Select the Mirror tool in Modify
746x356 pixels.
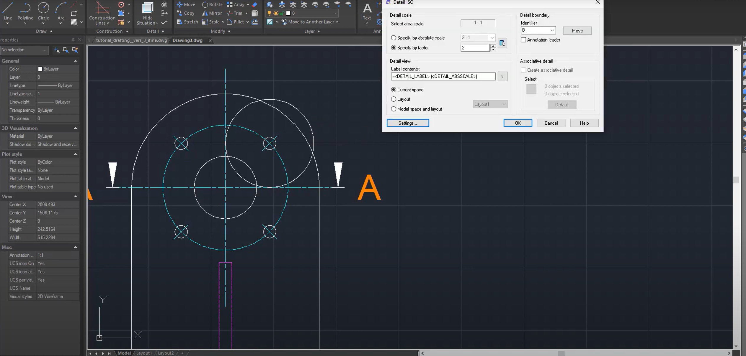tap(212, 13)
